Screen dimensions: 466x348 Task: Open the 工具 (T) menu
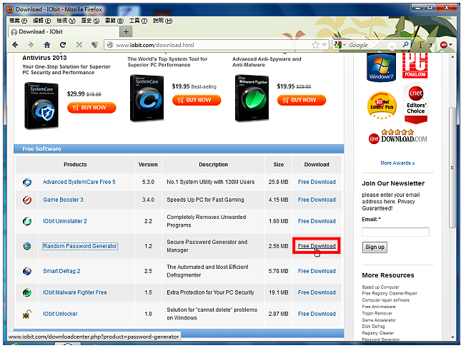pyautogui.click(x=138, y=21)
